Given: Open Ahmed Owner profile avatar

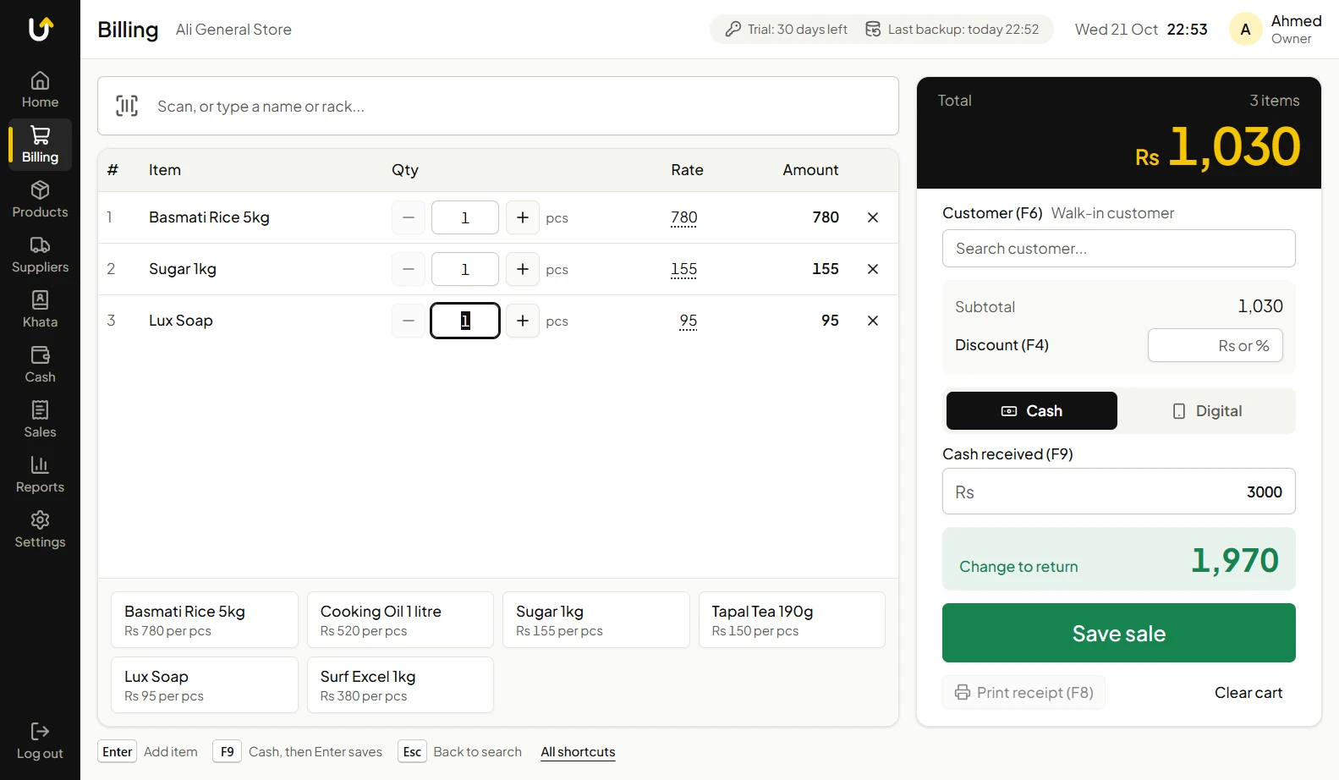Looking at the screenshot, I should (x=1245, y=30).
